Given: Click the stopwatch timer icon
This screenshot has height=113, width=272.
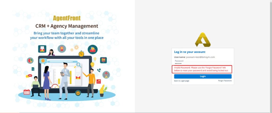Looking at the screenshot, I should 81,54.
